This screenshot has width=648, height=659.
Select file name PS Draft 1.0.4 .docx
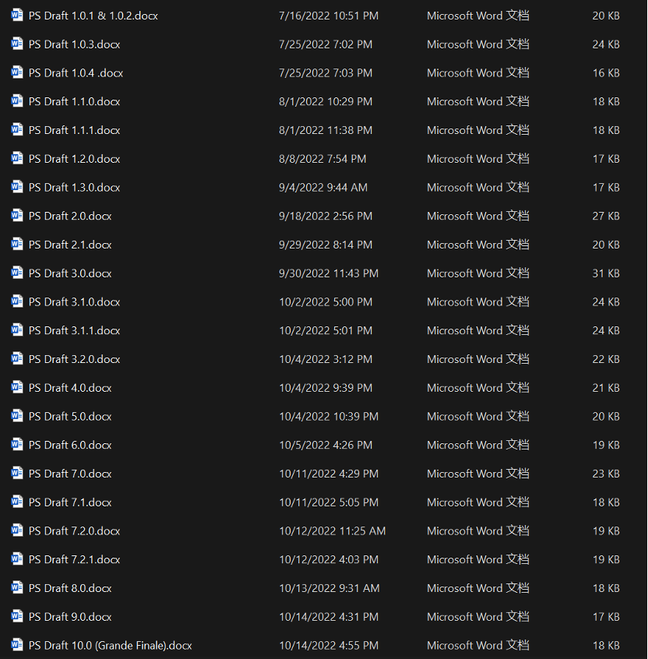pyautogui.click(x=76, y=73)
